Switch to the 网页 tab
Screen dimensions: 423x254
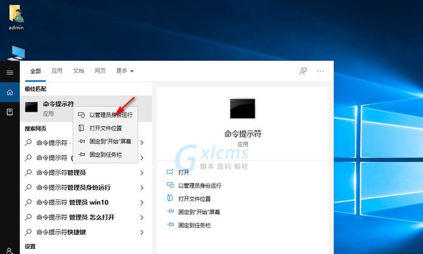100,70
